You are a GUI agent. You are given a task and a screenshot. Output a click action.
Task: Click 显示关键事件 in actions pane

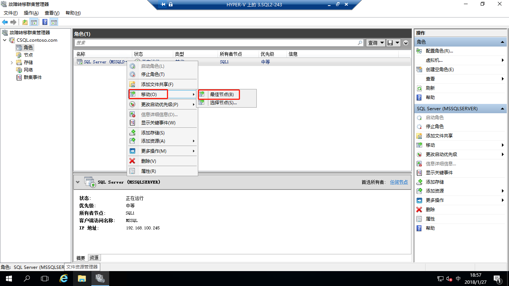click(439, 173)
